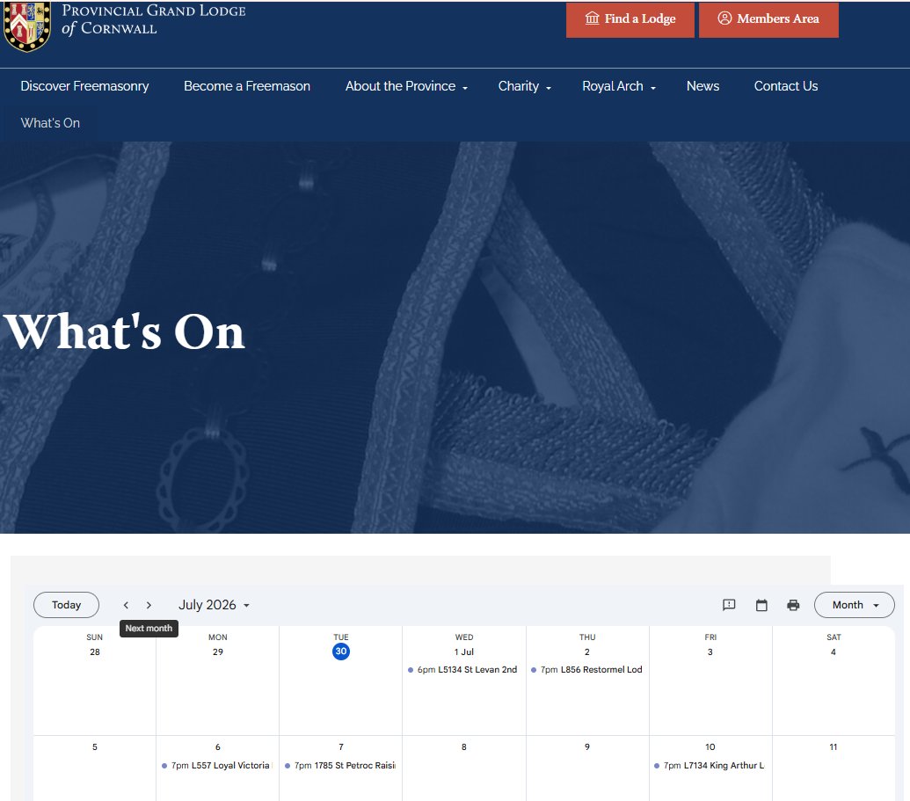Click the calendar icon in calendar toolbar
Image resolution: width=910 pixels, height=801 pixels.
[761, 605]
